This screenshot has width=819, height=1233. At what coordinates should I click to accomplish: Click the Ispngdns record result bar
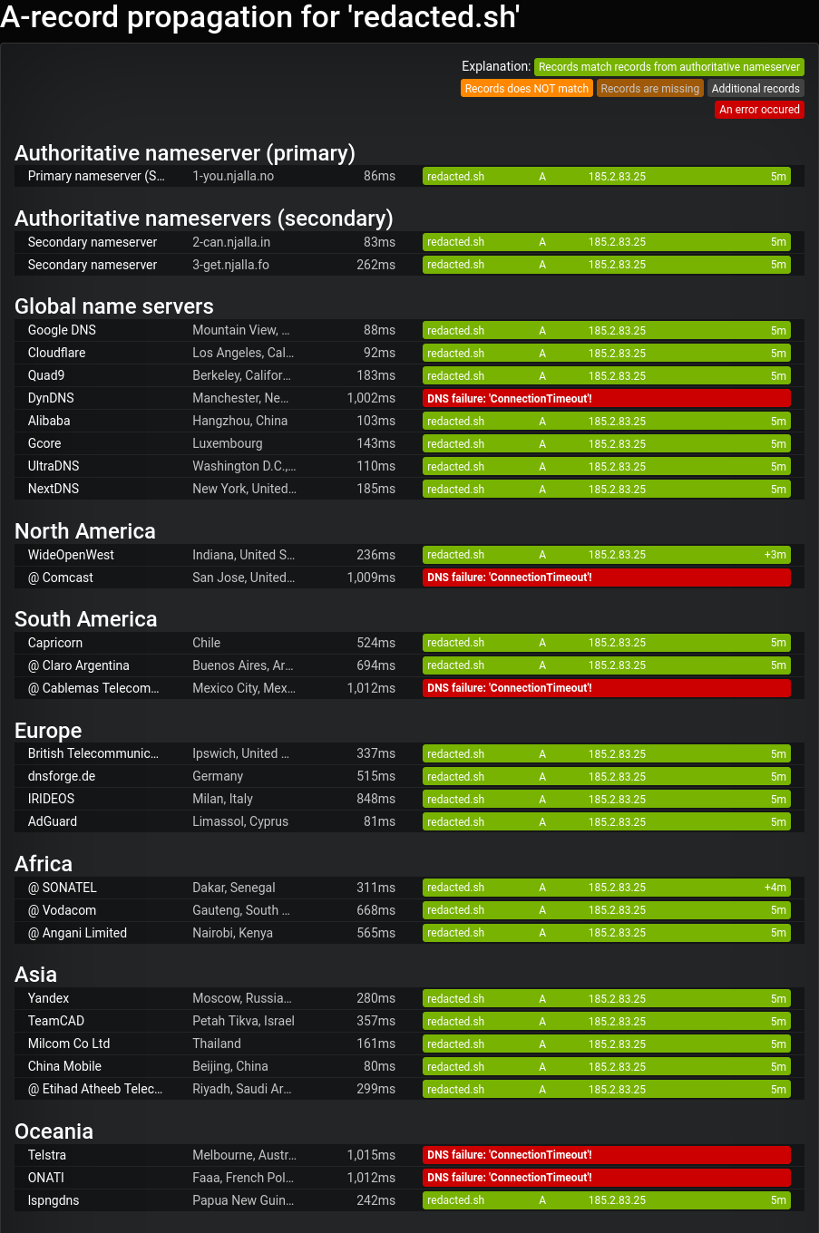pyautogui.click(x=607, y=1200)
